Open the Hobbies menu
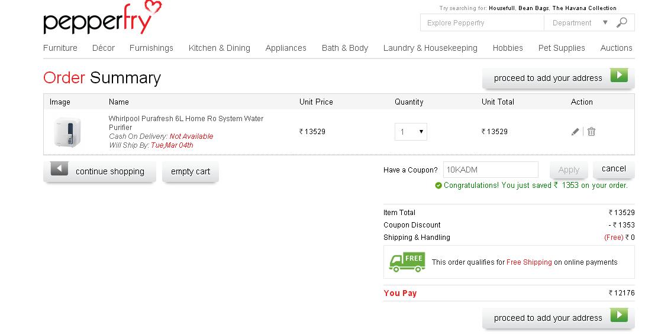This screenshot has width=645, height=335. [508, 48]
